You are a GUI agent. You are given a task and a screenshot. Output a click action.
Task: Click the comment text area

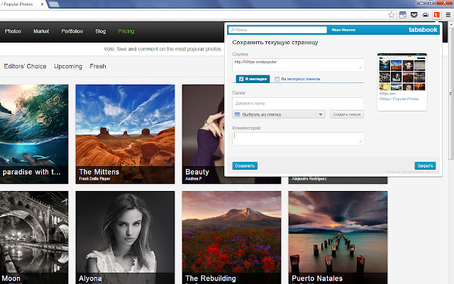click(x=298, y=138)
